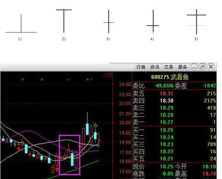Restore the stock software window

click(x=202, y=67)
